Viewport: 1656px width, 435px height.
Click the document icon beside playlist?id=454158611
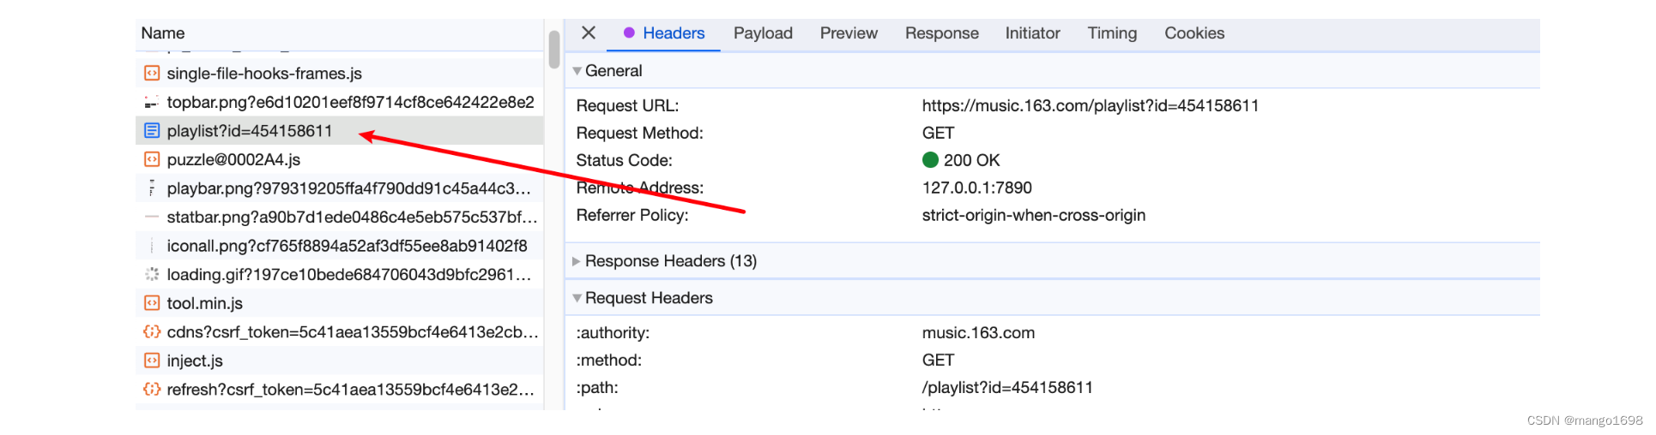pyautogui.click(x=152, y=131)
